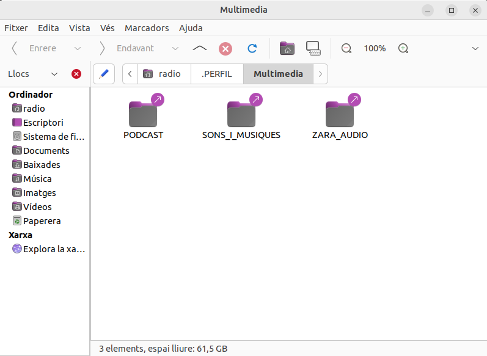This screenshot has width=487, height=356.
Task: Select the ZARA_AUDIO folder
Action: 340,115
